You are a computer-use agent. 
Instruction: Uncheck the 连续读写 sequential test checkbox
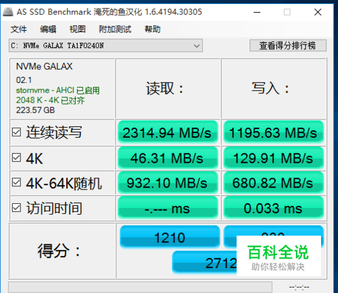[16, 132]
